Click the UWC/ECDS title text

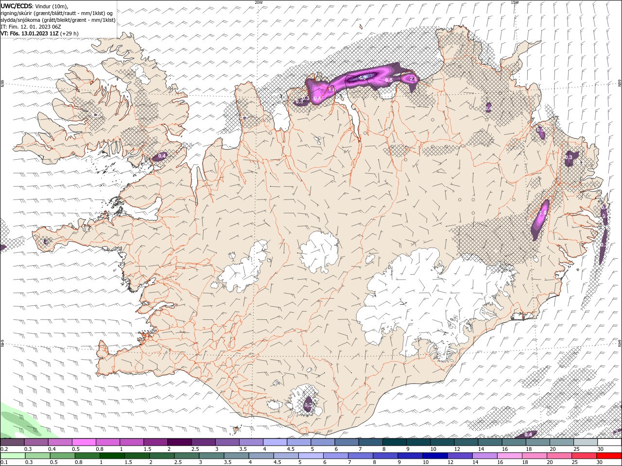coord(17,6)
